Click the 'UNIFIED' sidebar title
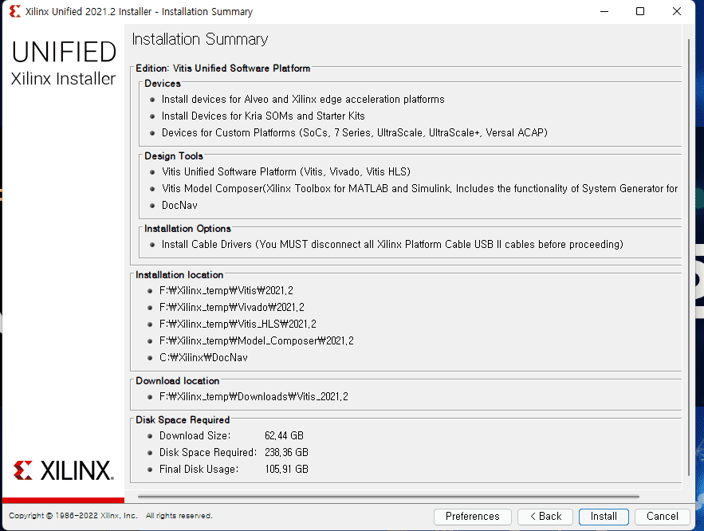Image resolution: width=704 pixels, height=531 pixels. (64, 52)
